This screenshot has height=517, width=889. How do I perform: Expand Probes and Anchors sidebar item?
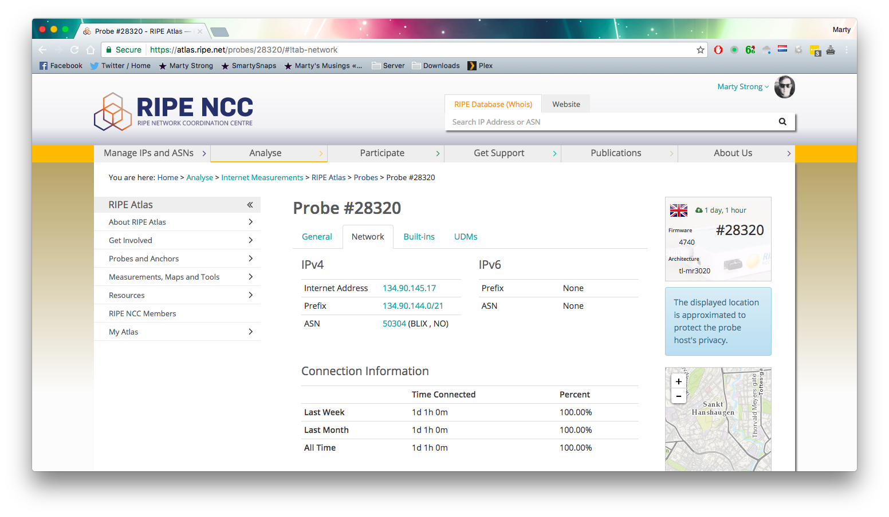251,258
